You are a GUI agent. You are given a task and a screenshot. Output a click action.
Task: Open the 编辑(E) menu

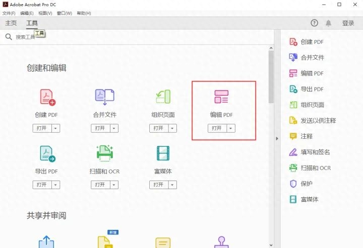click(27, 13)
